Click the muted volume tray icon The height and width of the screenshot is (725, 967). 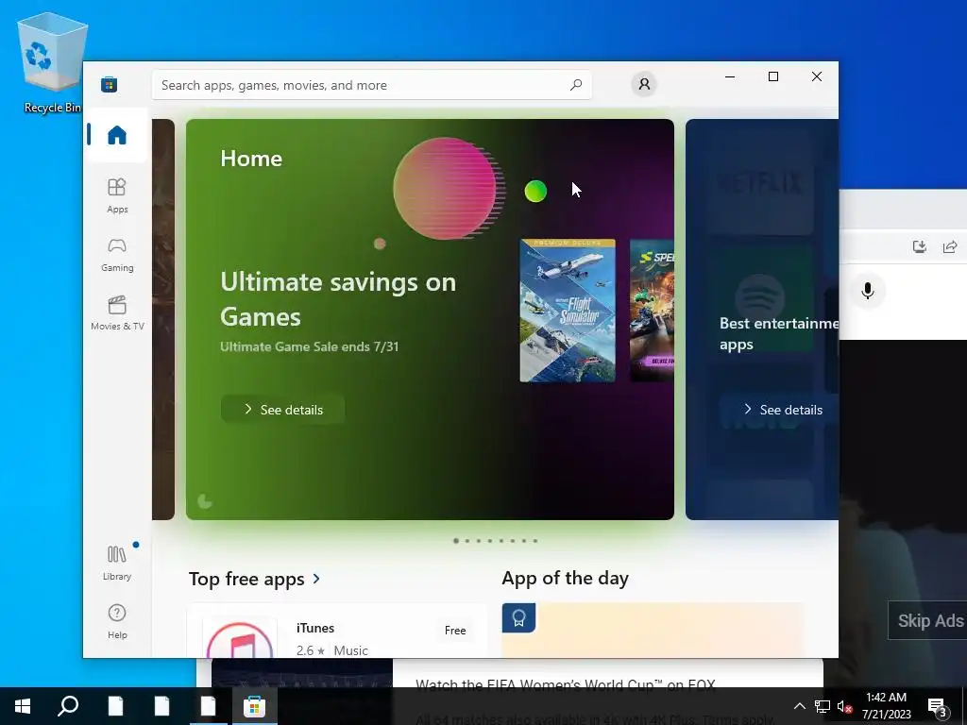845,706
